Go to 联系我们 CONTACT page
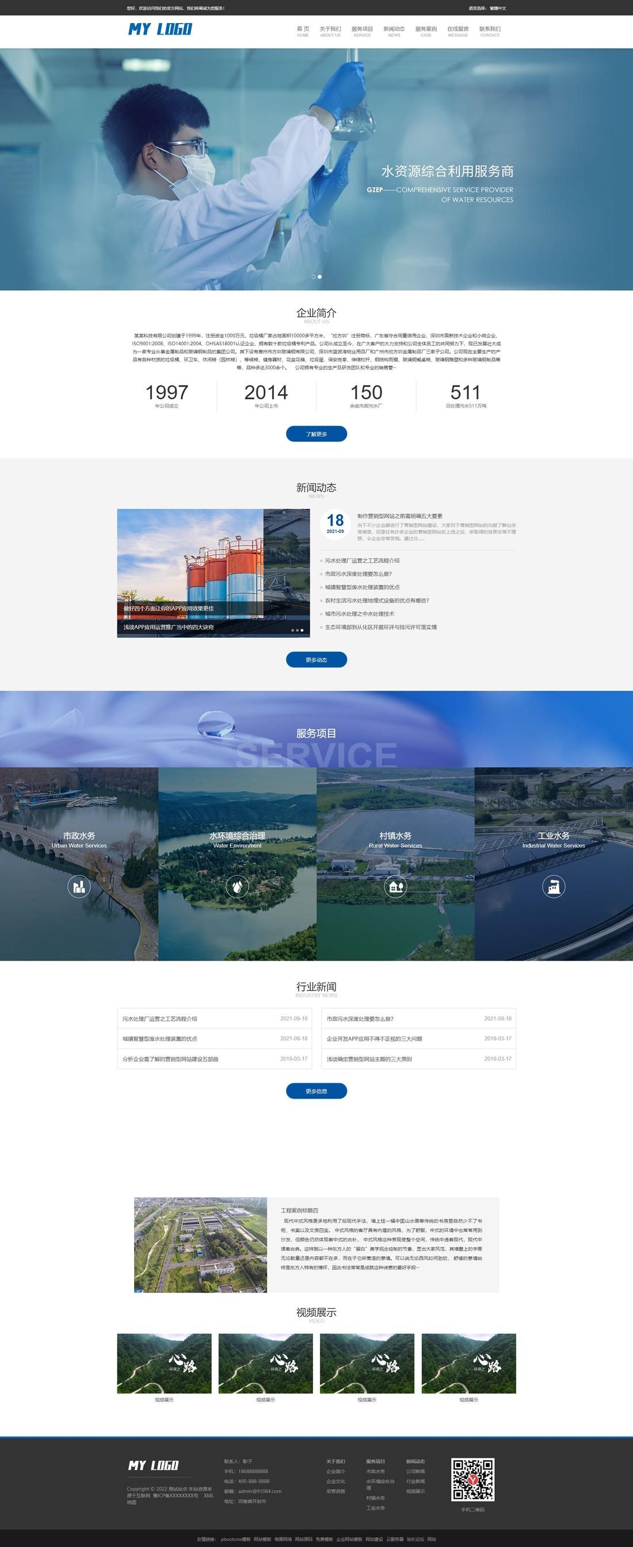Viewport: 633px width, 1547px height. (490, 31)
